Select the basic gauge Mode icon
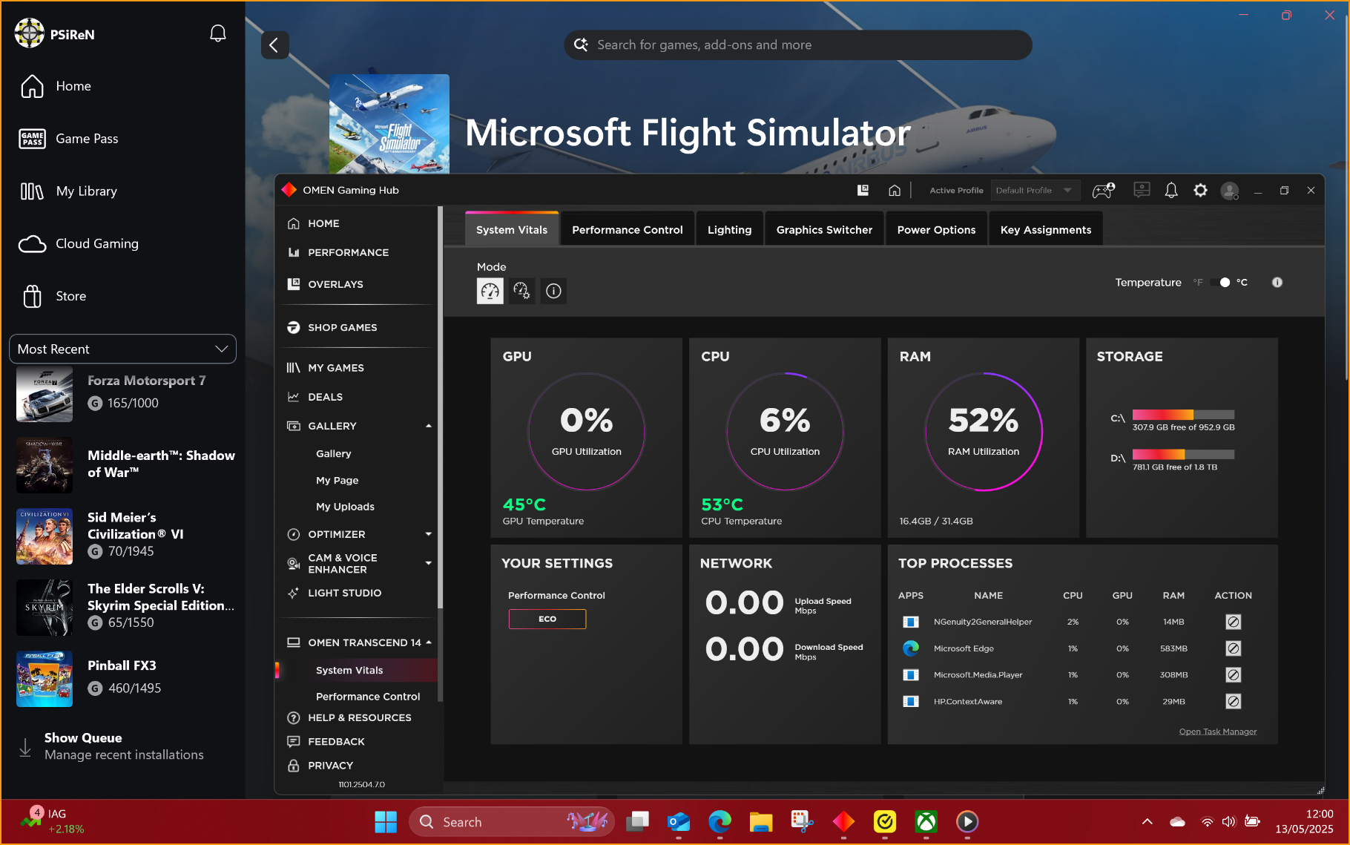 pos(490,291)
